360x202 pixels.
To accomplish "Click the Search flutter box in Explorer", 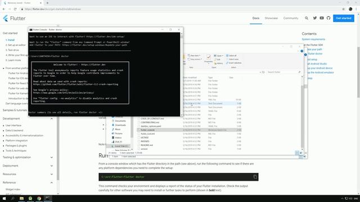I will 283,72.
